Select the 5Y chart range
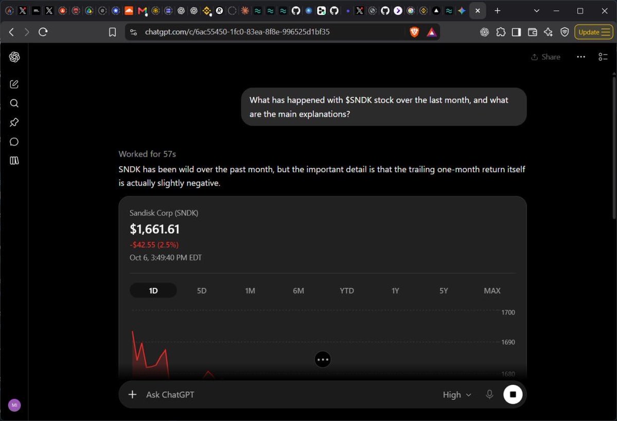The image size is (617, 421). click(444, 290)
